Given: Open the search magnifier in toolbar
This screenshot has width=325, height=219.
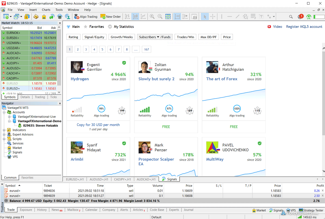Looking at the screenshot, I should 291,17.
